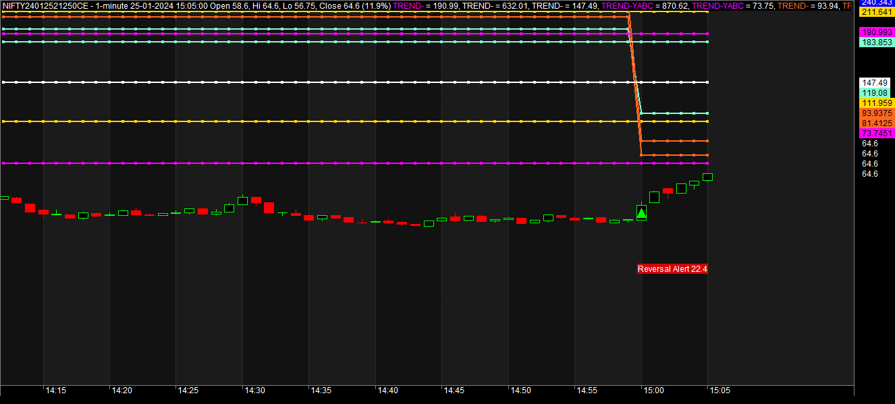Click the 15:00 time axis label
Screen dimensions: 895x404
coord(653,391)
